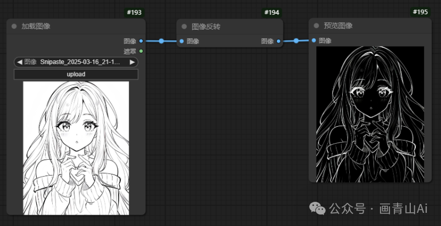Click the #195 node ID badge
The width and height of the screenshot is (441, 226).
point(420,12)
